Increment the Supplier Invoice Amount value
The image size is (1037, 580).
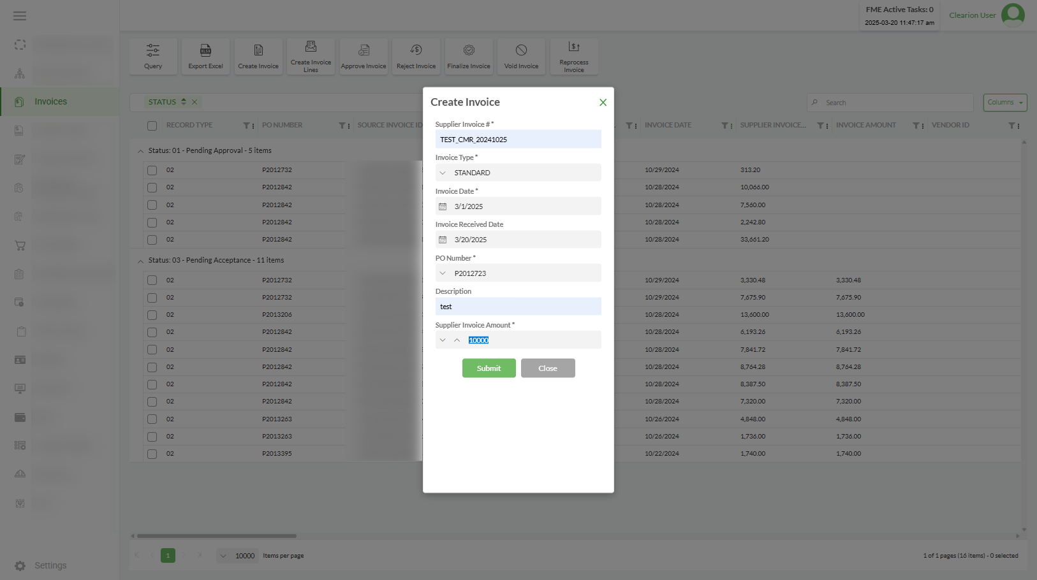click(457, 340)
